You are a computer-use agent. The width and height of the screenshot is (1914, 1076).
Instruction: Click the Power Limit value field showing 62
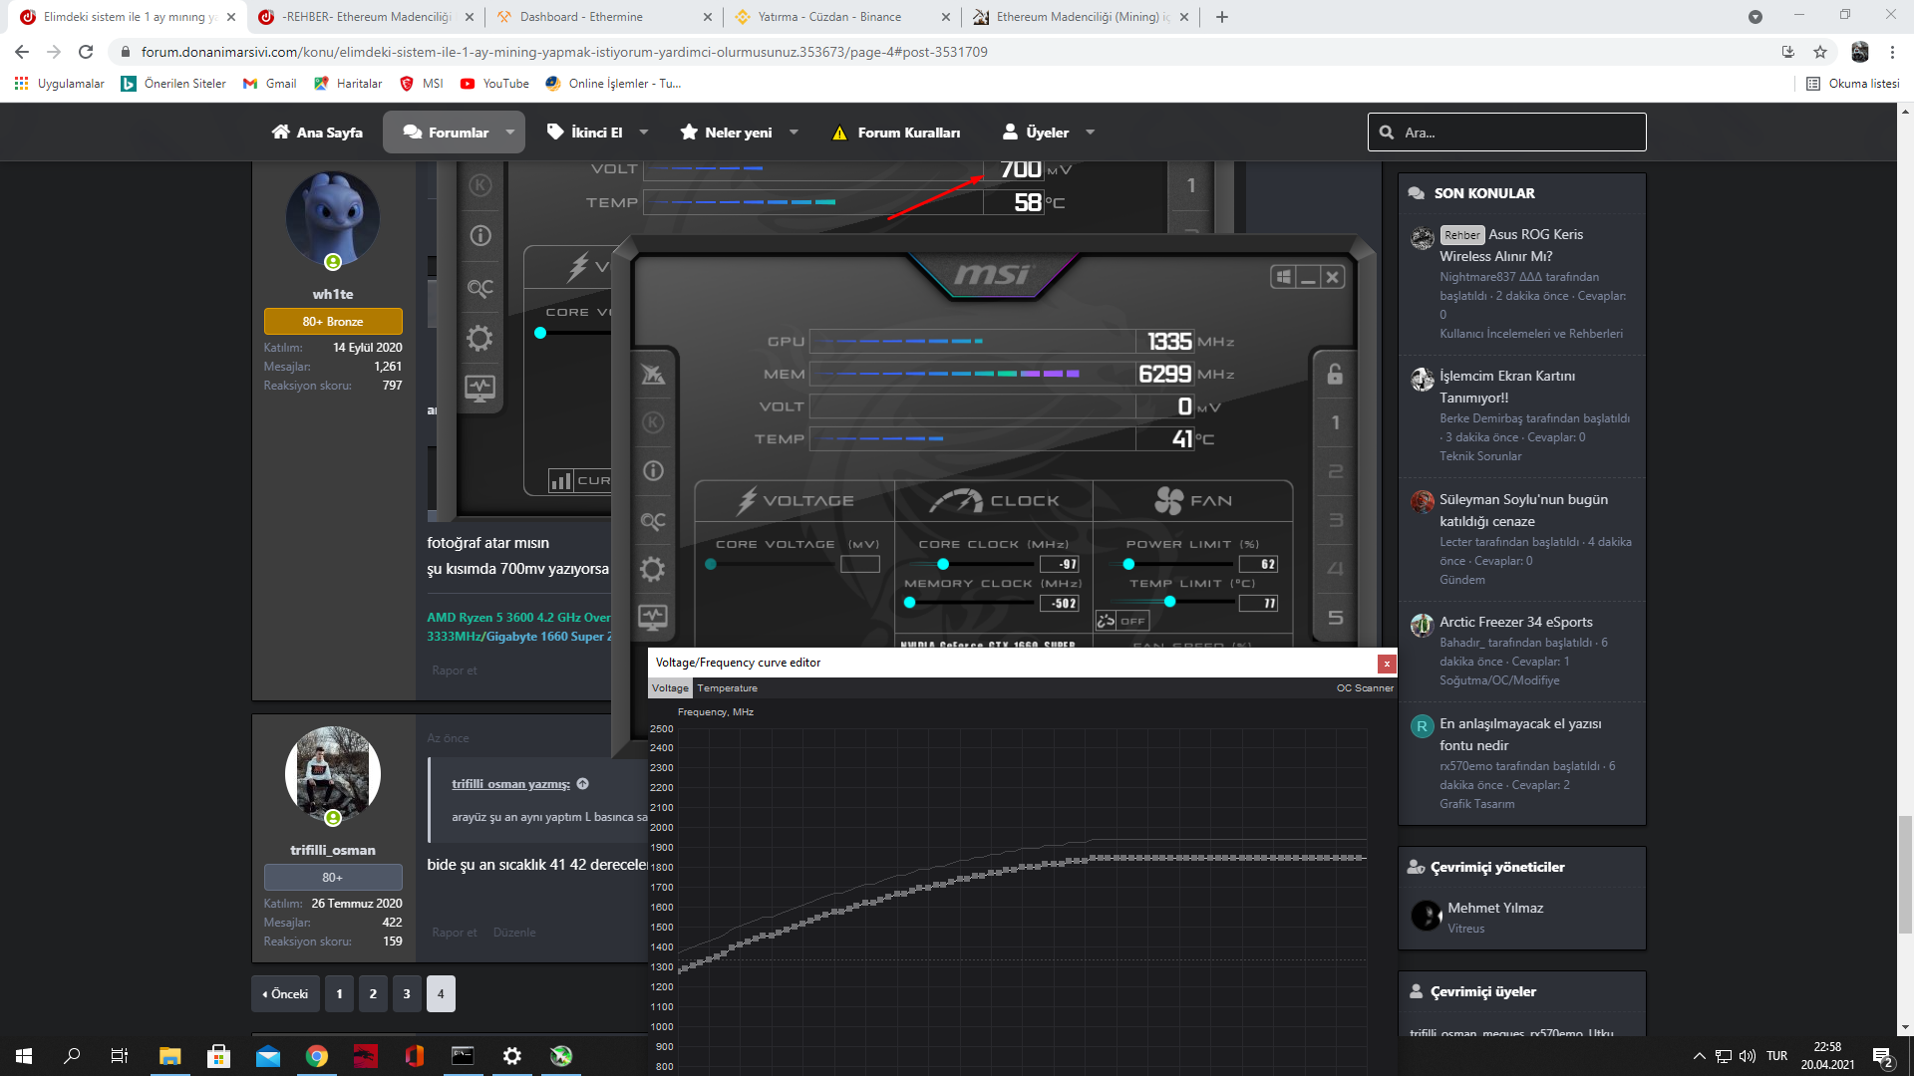tap(1259, 564)
